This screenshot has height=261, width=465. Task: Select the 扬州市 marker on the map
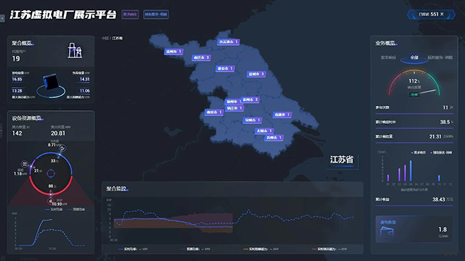click(x=234, y=102)
